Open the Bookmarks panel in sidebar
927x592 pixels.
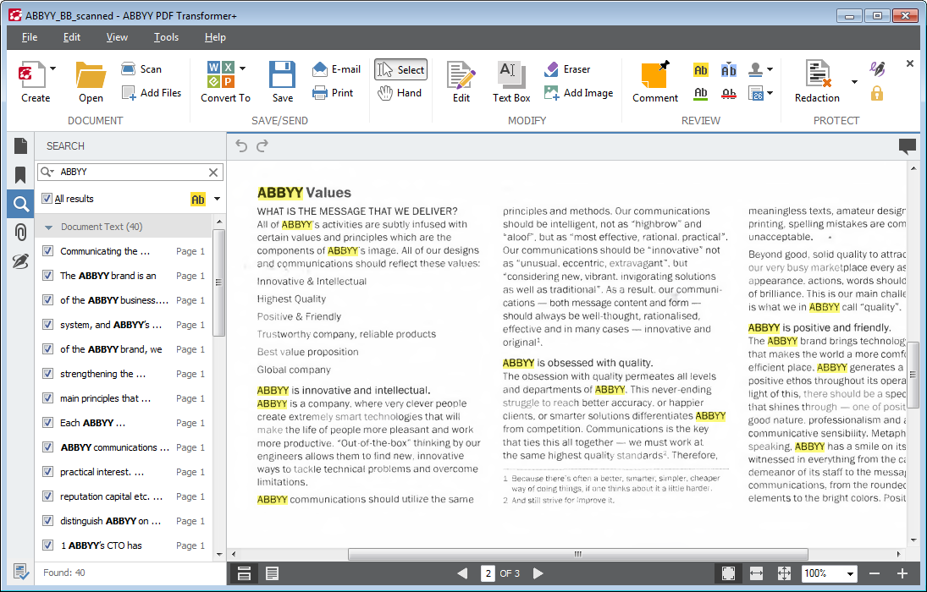click(x=20, y=175)
